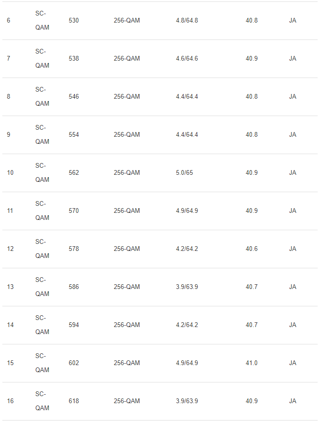Viewport: 328px width, 421px height.
Task: Click the SNR value 40.6
Action: [252, 249]
